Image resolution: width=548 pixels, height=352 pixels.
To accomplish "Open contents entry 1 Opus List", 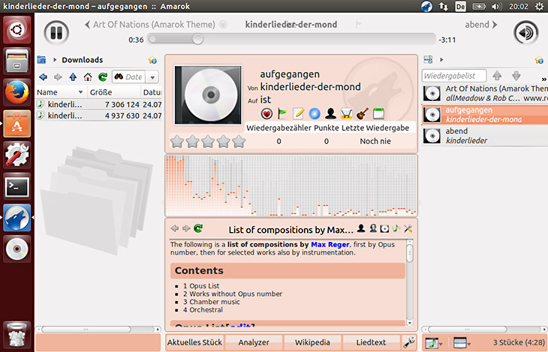I will [201, 286].
